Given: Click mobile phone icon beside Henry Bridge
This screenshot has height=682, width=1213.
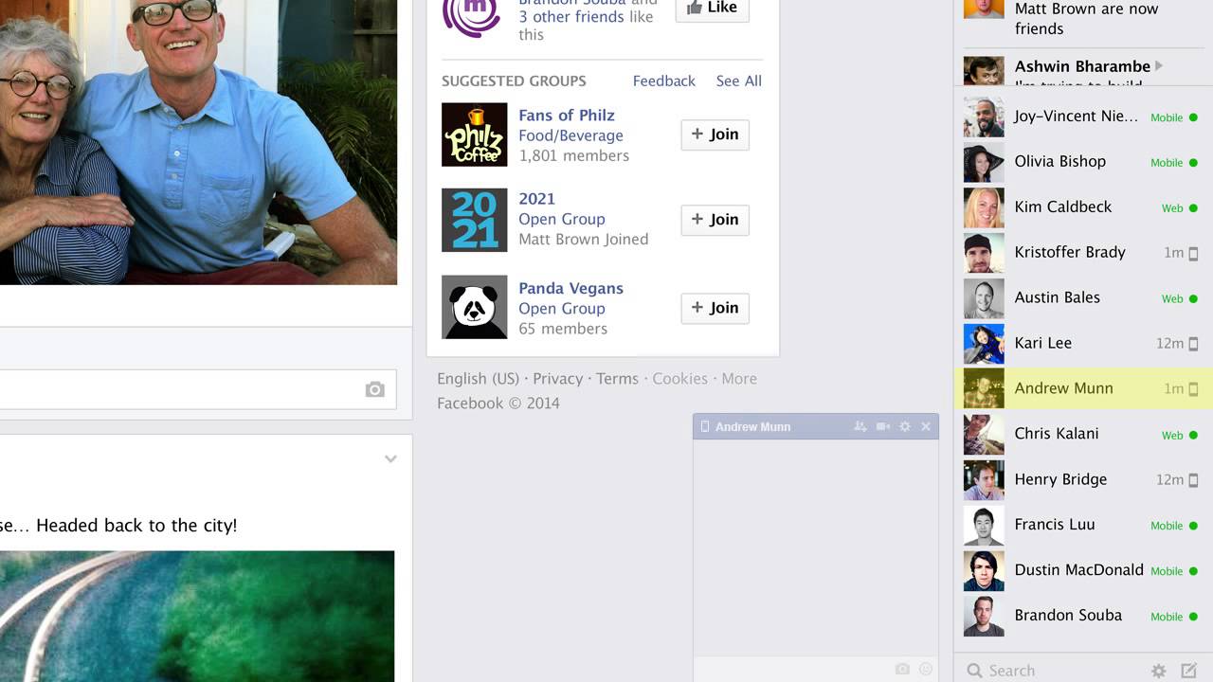Looking at the screenshot, I should tap(1194, 480).
